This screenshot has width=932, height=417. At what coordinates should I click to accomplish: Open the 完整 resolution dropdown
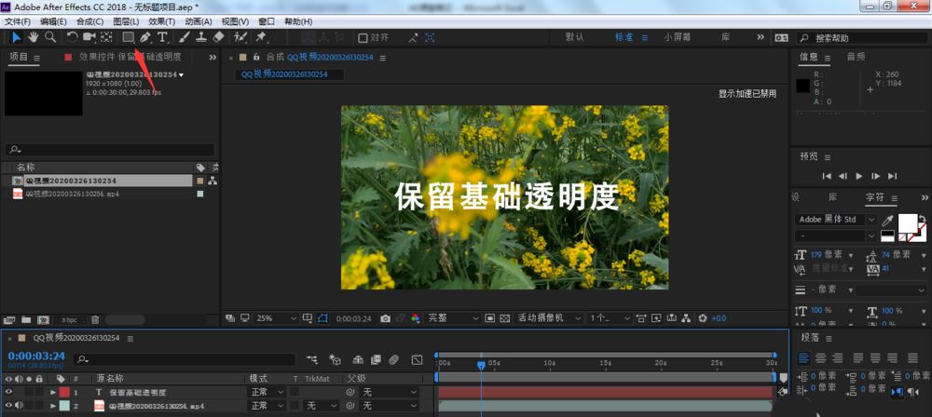(453, 318)
